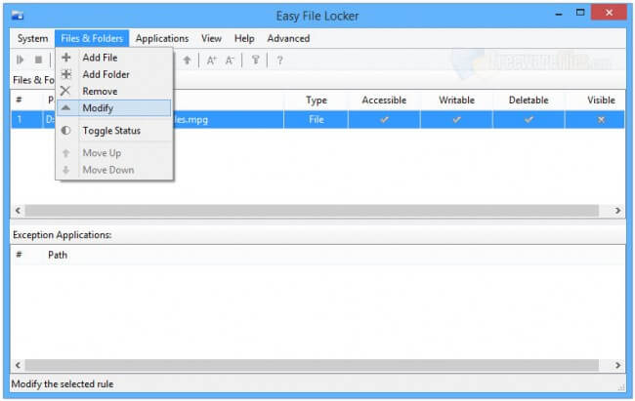Screen dimensions: 635x401
Task: Click the up arrow toolbar icon
Action: pyautogui.click(x=188, y=60)
